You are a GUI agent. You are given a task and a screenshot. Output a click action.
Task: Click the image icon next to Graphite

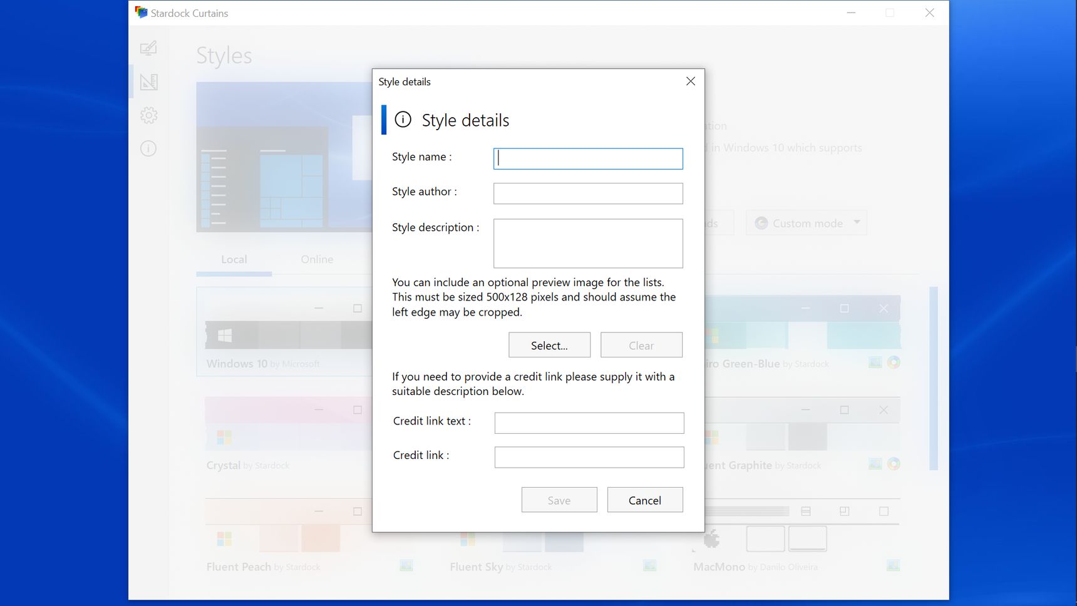click(875, 464)
